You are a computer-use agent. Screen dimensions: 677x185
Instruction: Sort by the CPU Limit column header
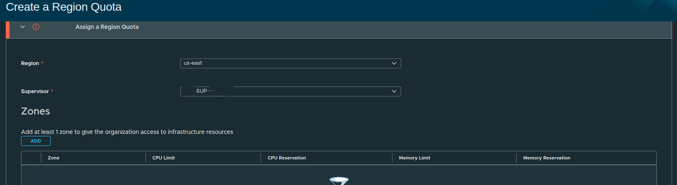(164, 158)
